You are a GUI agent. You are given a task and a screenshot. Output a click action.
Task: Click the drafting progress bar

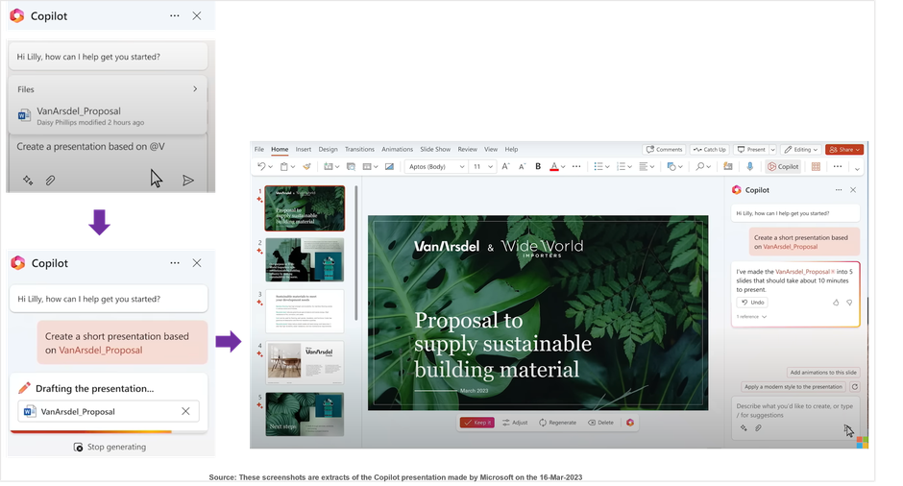(109, 431)
